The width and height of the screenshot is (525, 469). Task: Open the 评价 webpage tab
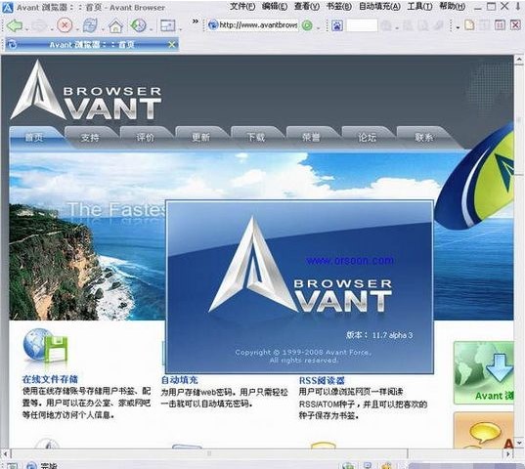[x=146, y=137]
